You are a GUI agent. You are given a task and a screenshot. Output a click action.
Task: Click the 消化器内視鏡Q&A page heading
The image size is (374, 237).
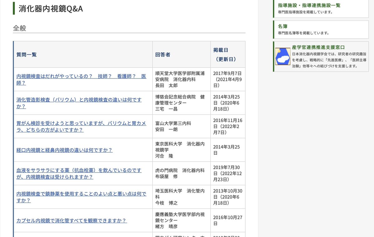coord(51,9)
